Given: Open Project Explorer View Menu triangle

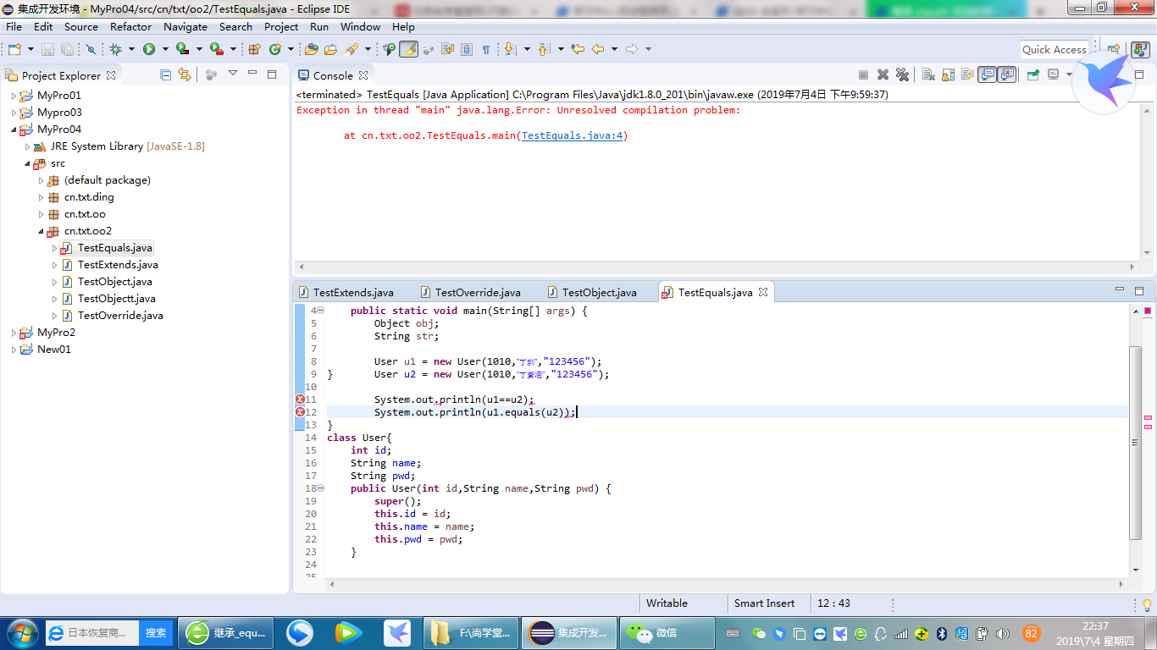Looking at the screenshot, I should [x=233, y=73].
